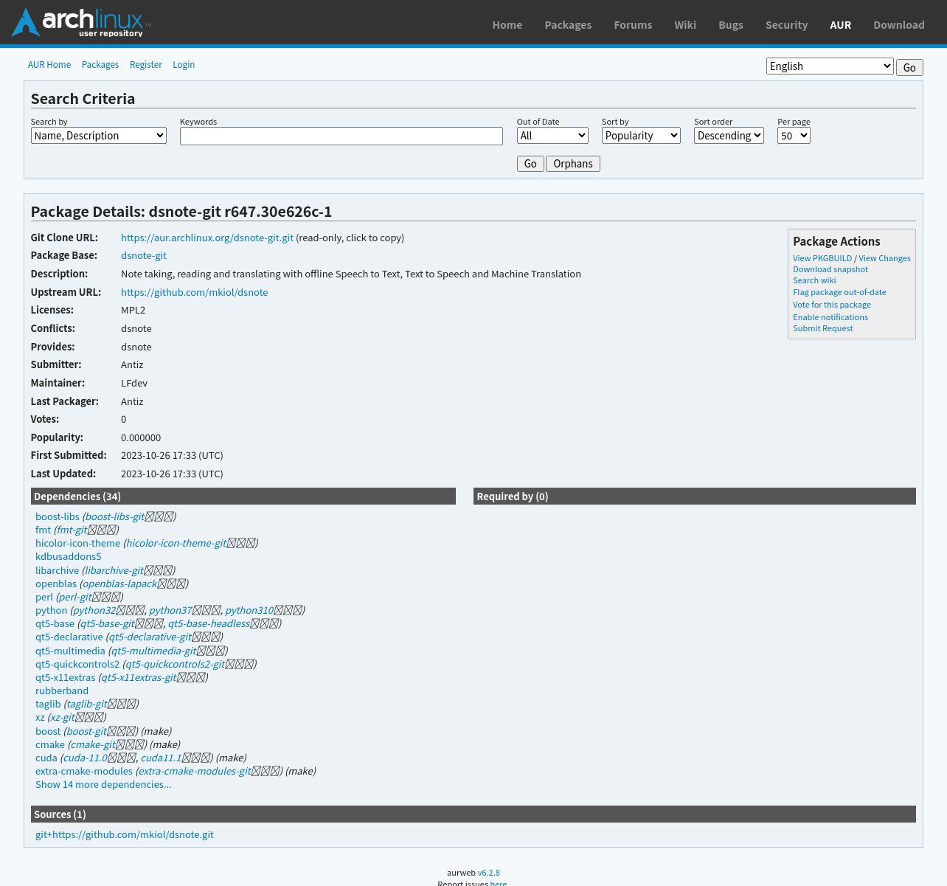
Task: Open the perl dependency link
Action: 44,597
